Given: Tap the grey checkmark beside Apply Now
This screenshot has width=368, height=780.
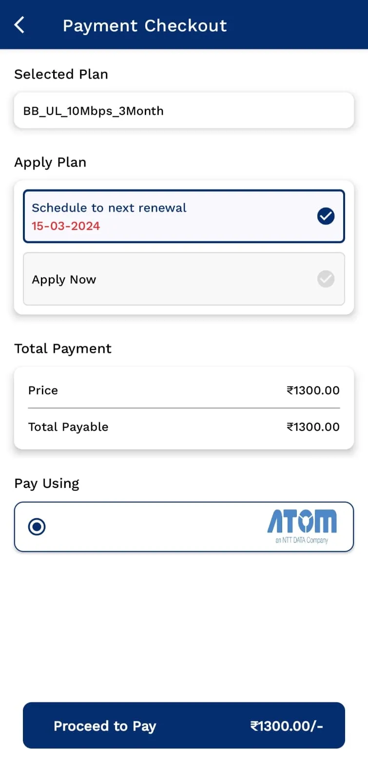Looking at the screenshot, I should pyautogui.click(x=326, y=279).
